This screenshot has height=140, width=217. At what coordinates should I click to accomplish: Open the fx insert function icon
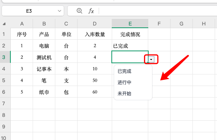coord(91,11)
